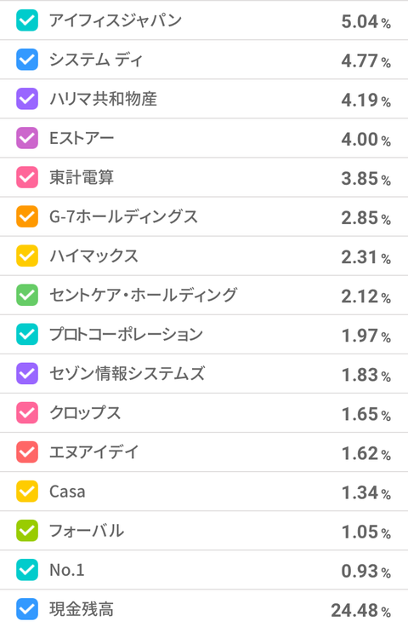Toggle the セントケア・ホールディング green checkbox
The image size is (408, 627).
point(27,295)
